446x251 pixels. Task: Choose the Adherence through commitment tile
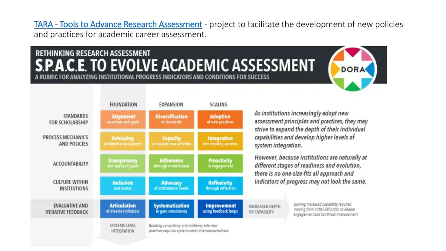(x=171, y=163)
